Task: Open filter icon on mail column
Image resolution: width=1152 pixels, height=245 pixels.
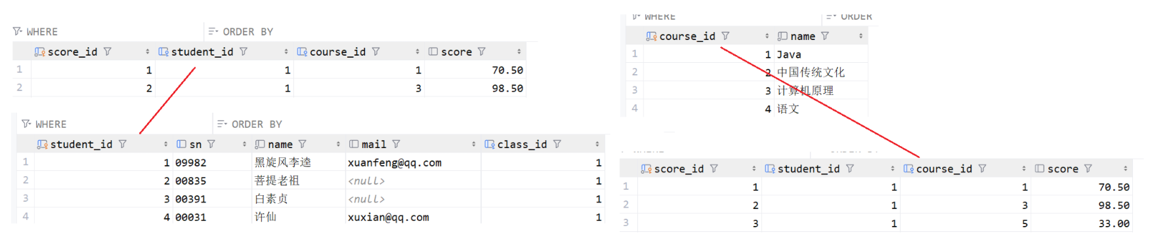Action: 396,144
